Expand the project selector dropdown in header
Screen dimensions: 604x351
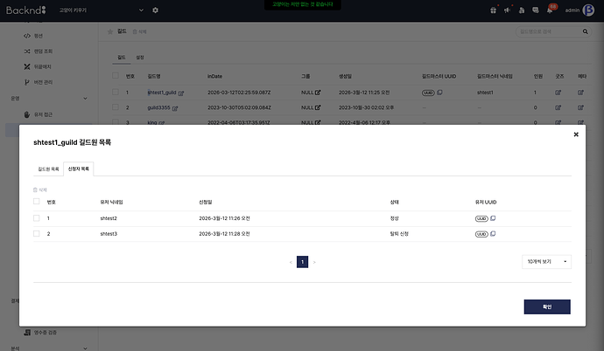tap(142, 10)
